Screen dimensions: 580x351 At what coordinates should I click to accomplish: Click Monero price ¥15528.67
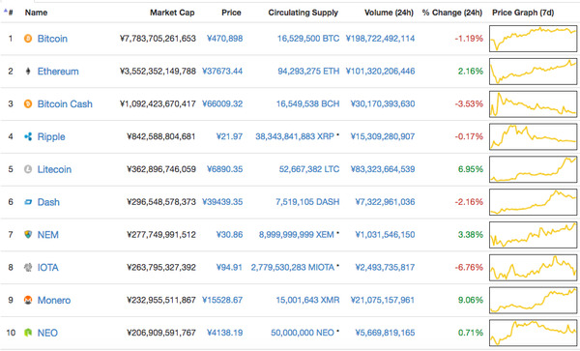(222, 300)
